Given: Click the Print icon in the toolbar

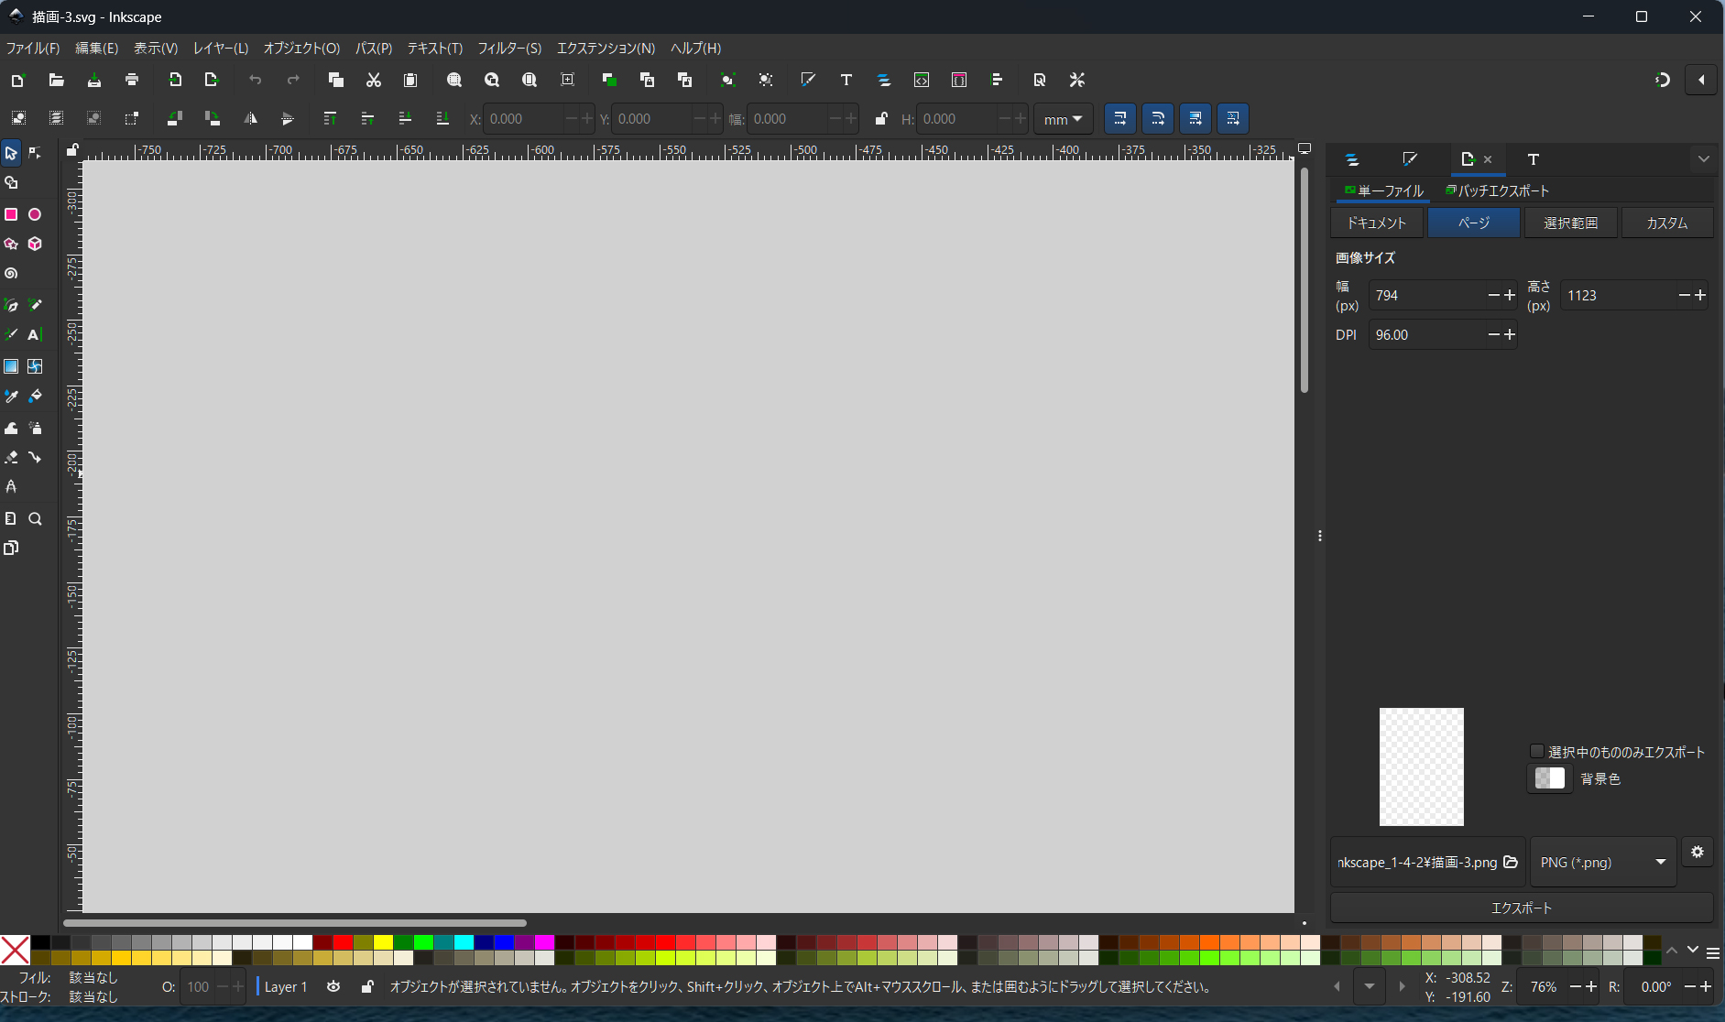Looking at the screenshot, I should [132, 81].
